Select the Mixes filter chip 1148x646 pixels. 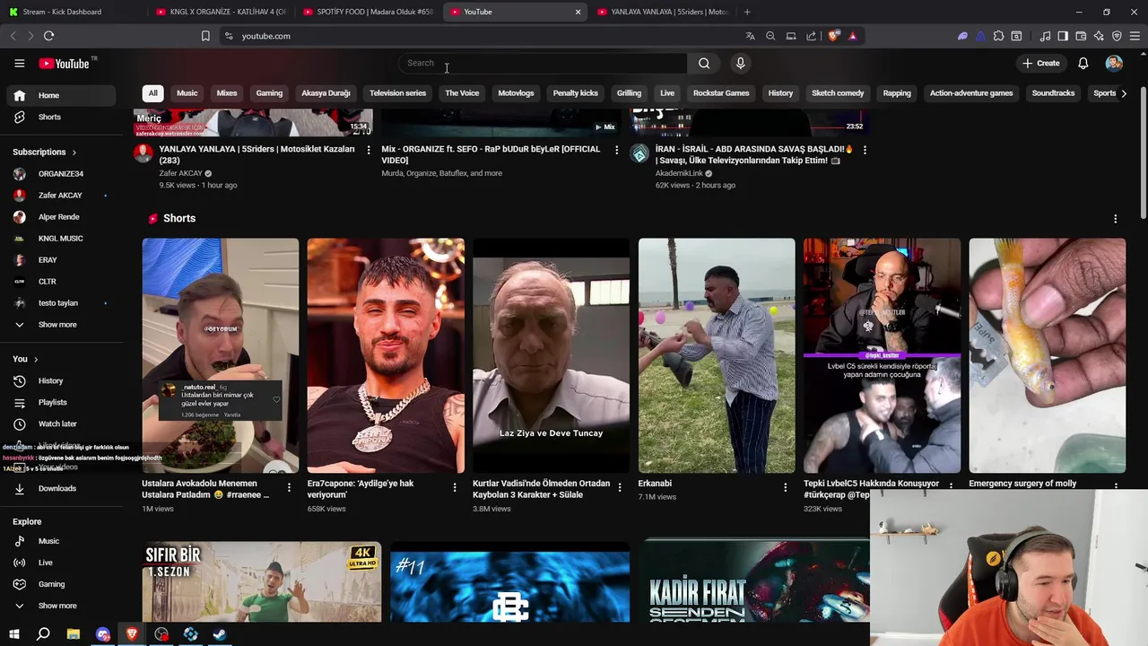227,93
